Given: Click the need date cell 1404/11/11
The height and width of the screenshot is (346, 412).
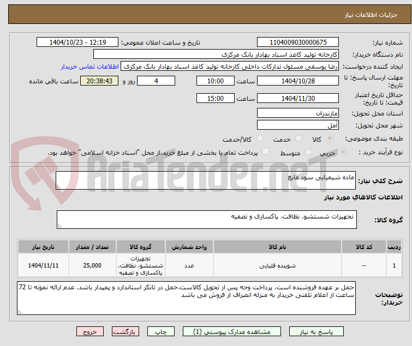Looking at the screenshot, I should pos(43,265).
